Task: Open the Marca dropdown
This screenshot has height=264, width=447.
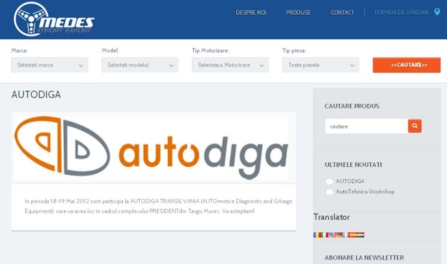Action: point(50,65)
